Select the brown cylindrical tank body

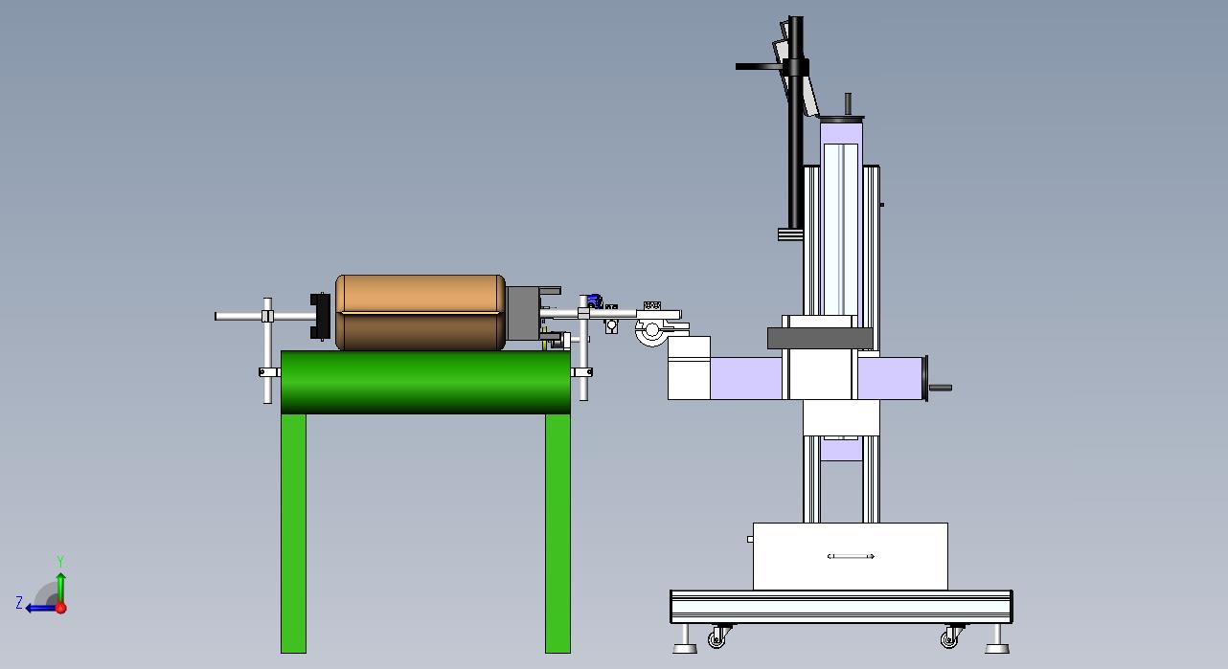coord(421,313)
